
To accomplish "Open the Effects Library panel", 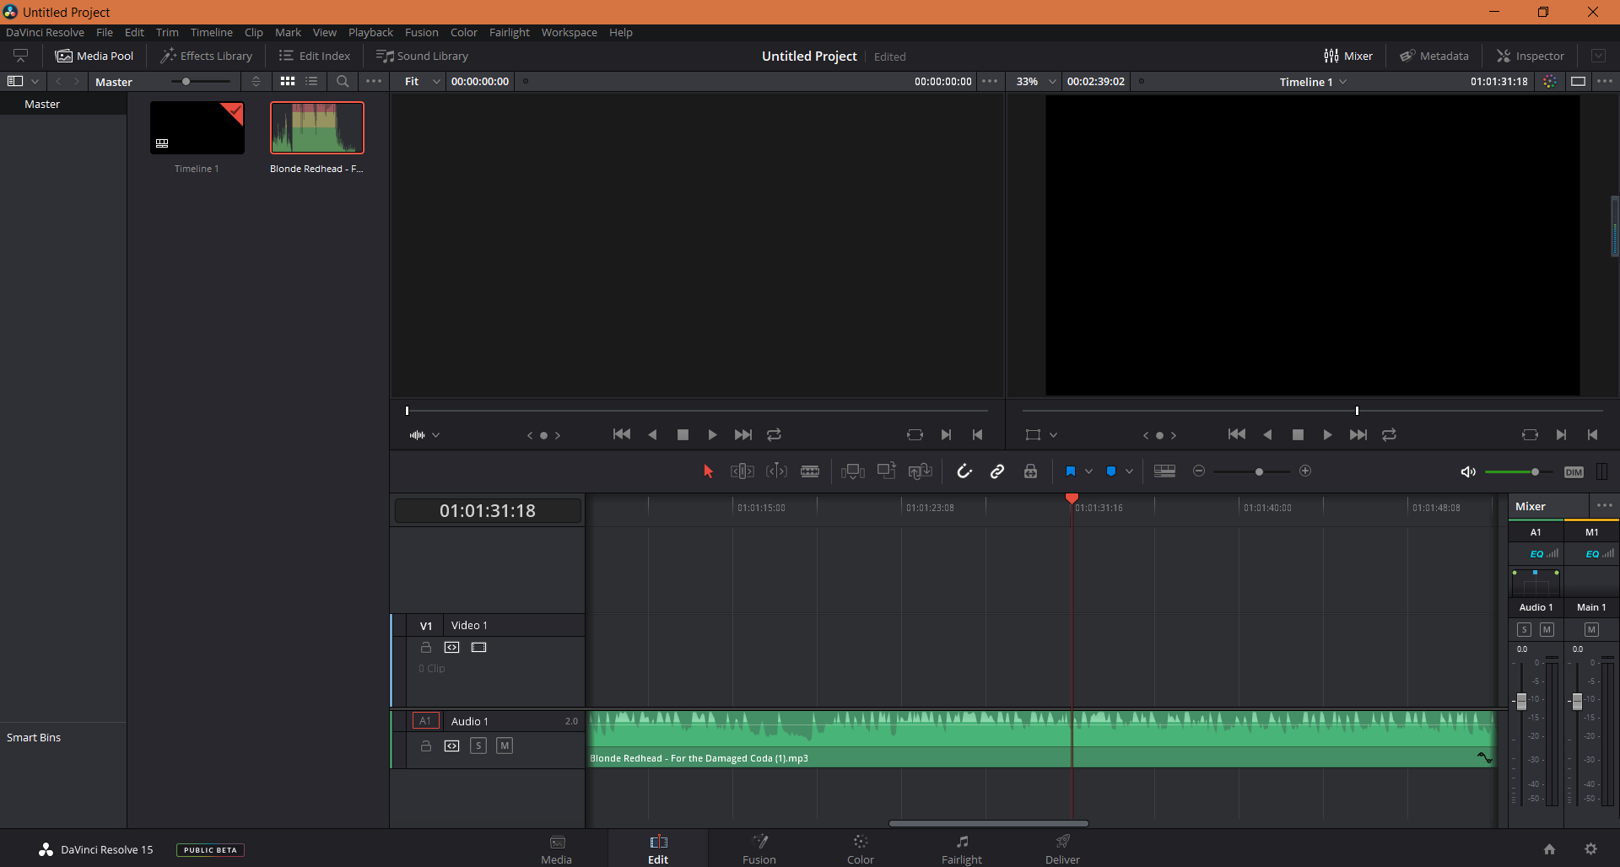I will 207,56.
